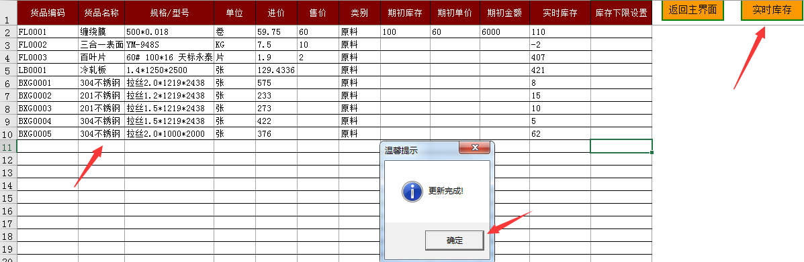This screenshot has height=262, width=804.
Task: Select the 售价 header cell
Action: point(318,13)
